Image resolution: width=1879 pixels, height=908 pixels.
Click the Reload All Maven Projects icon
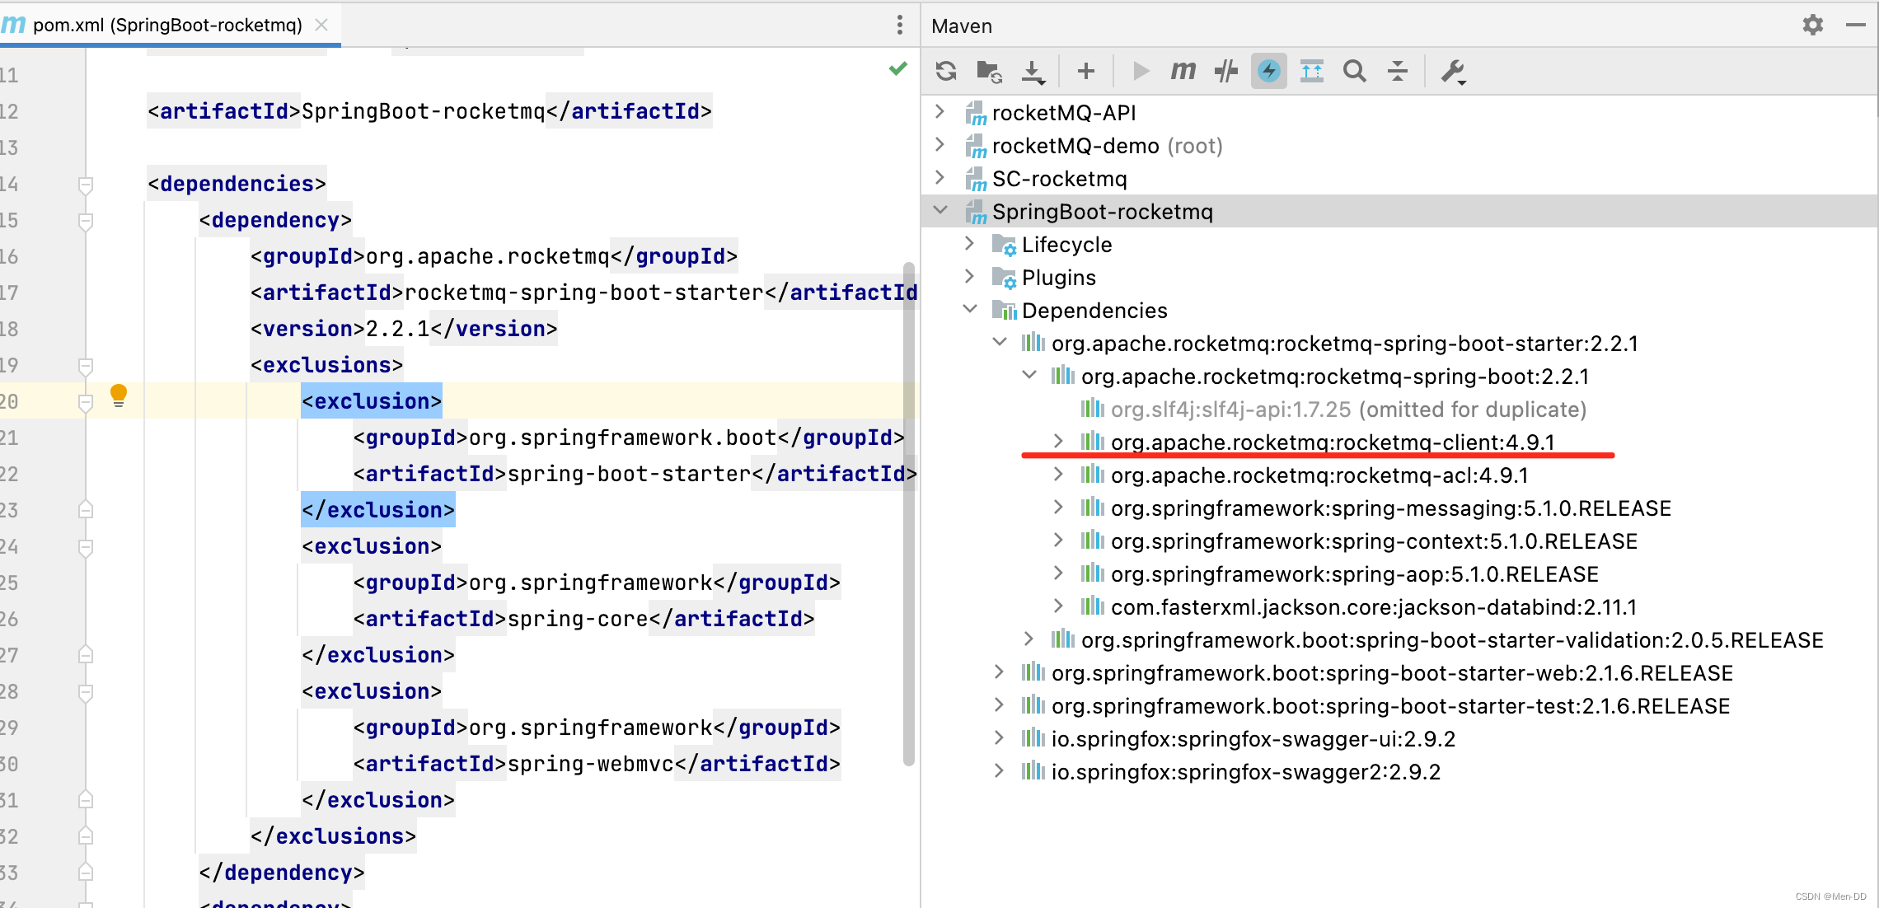[x=946, y=72]
